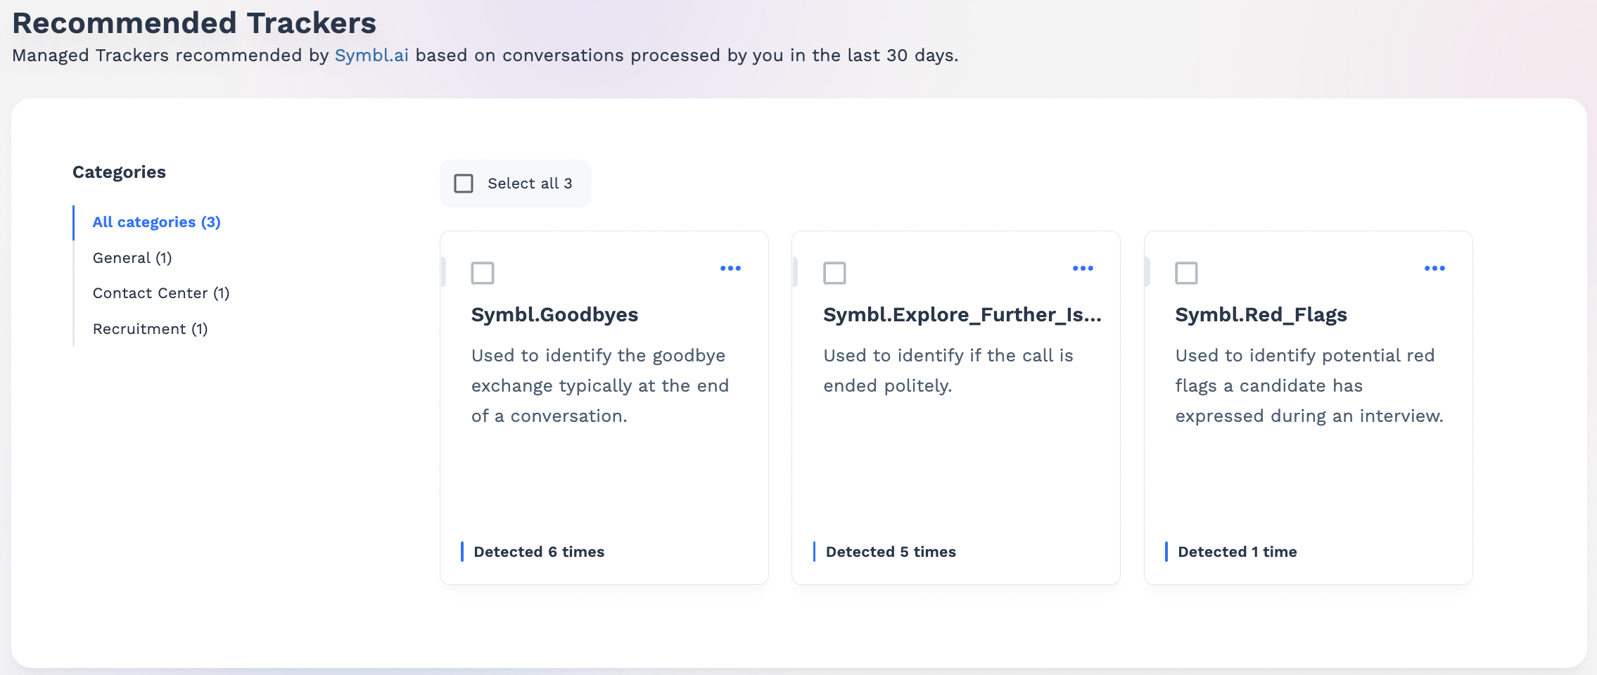Click the Symbl.Goodbyes tracker title

pyautogui.click(x=554, y=314)
